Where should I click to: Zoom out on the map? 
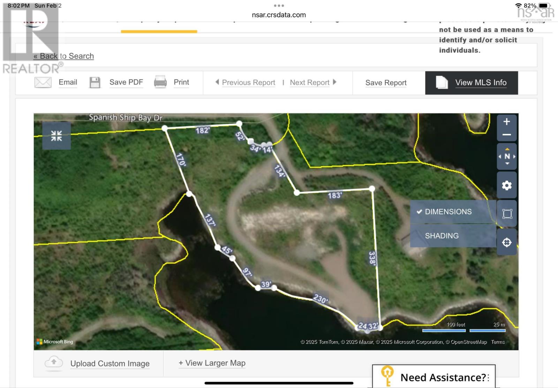[x=506, y=135]
